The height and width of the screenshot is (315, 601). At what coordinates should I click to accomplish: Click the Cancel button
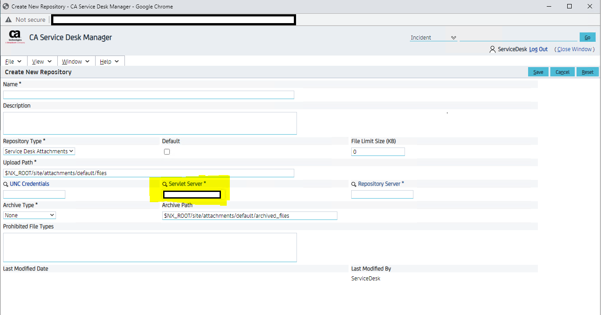coord(562,72)
